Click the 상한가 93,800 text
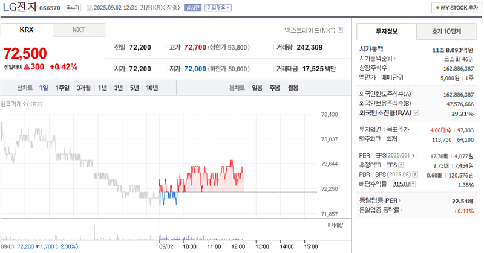 click(x=229, y=48)
